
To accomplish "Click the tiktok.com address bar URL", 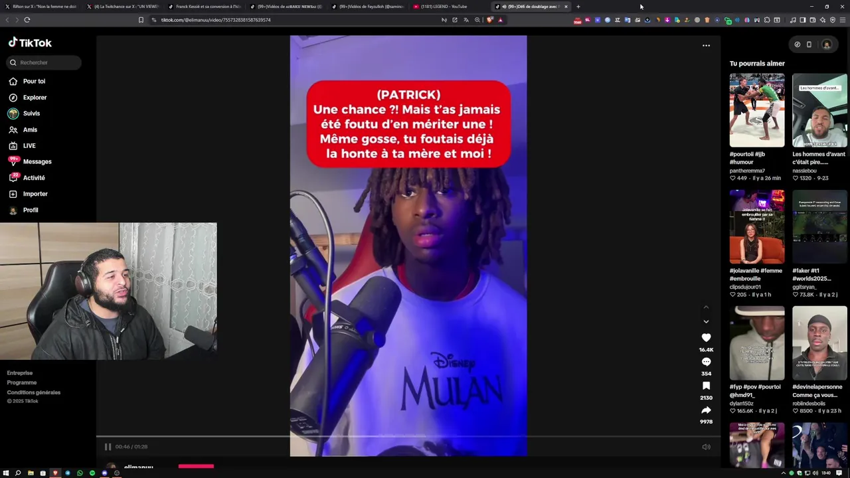I will [216, 20].
